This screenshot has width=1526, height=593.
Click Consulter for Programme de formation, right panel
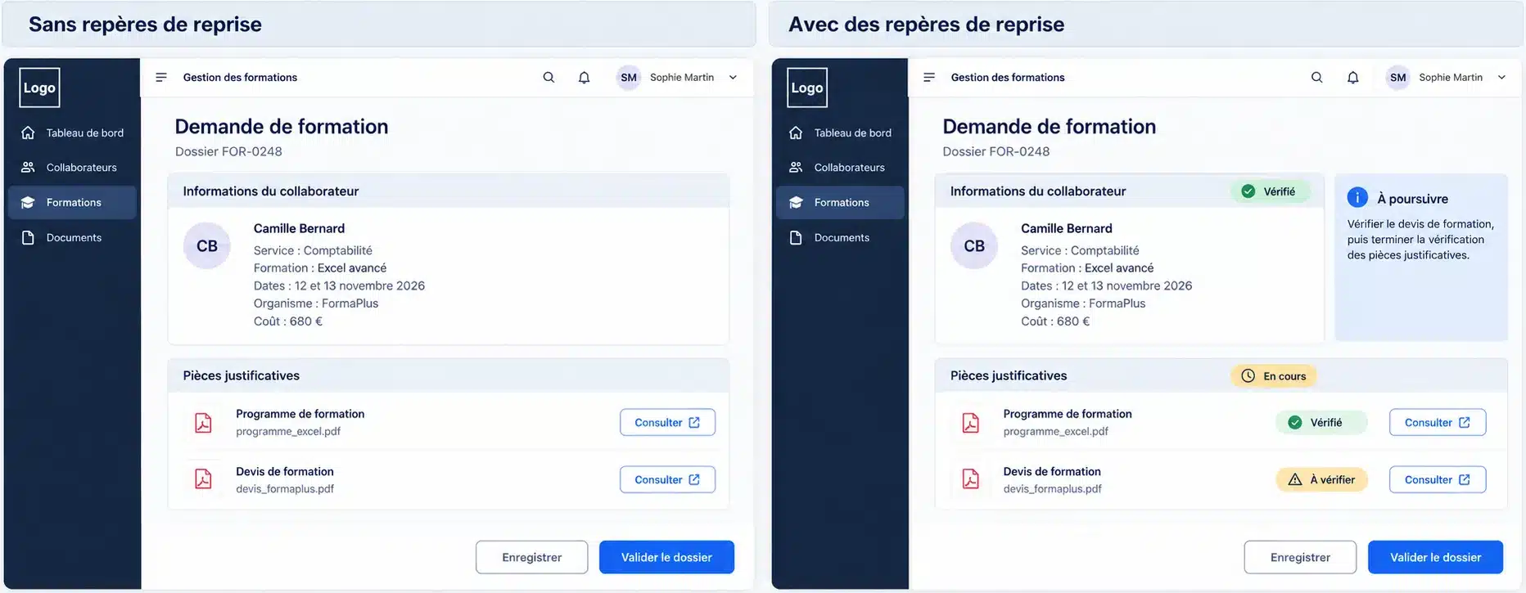pyautogui.click(x=1438, y=422)
